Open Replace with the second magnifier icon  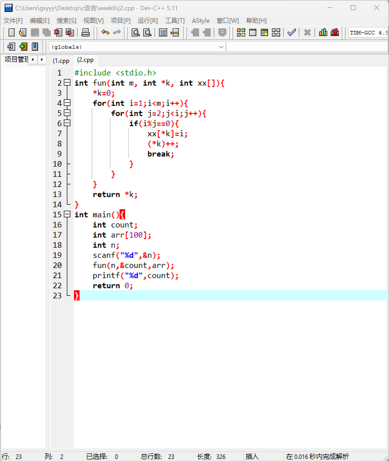point(147,32)
